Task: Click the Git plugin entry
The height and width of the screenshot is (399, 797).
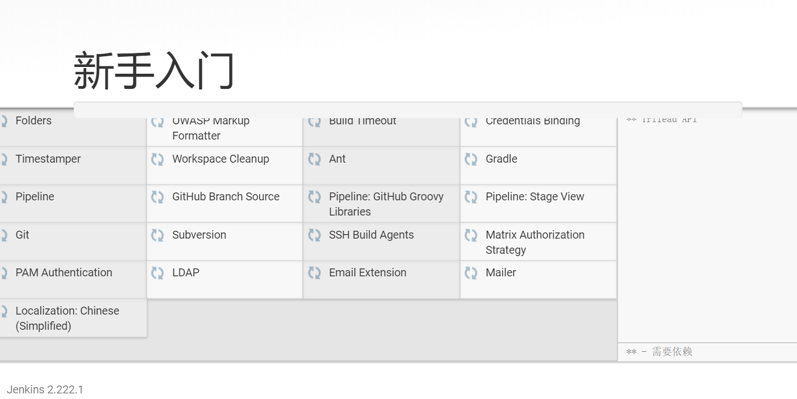Action: pos(23,235)
